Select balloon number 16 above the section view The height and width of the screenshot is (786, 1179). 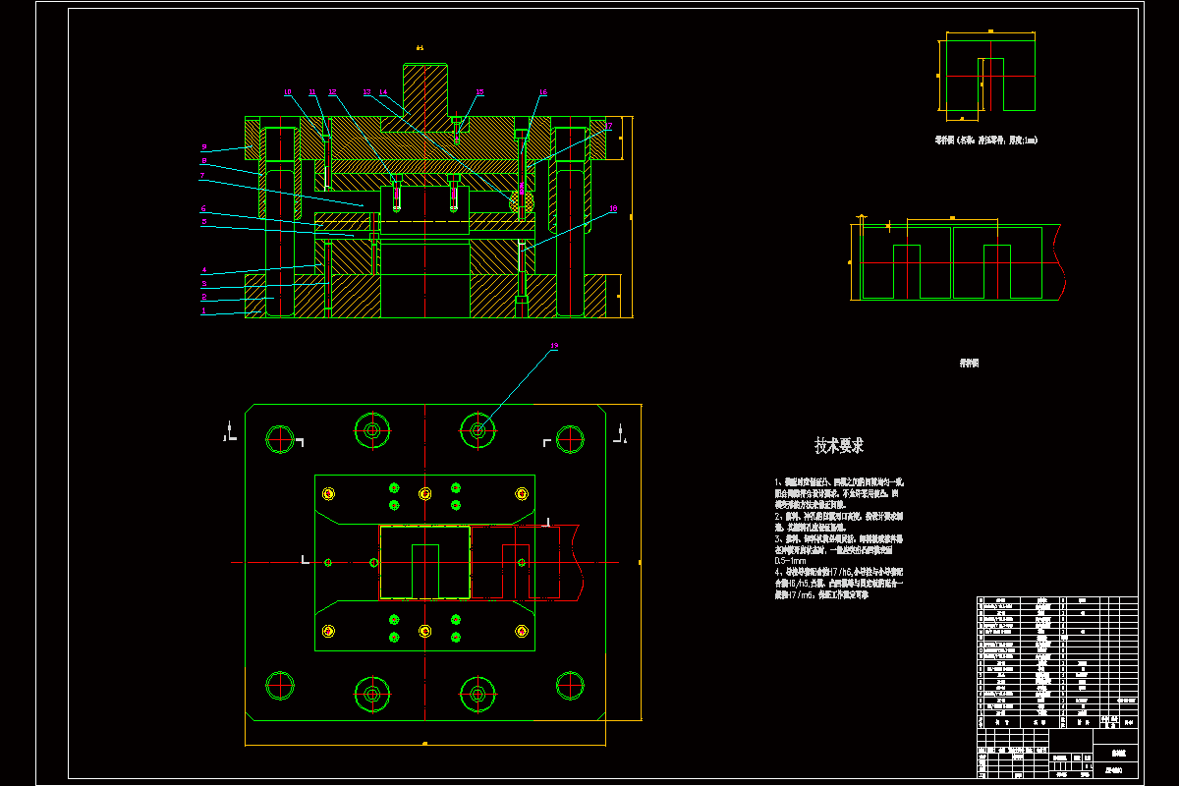[542, 92]
